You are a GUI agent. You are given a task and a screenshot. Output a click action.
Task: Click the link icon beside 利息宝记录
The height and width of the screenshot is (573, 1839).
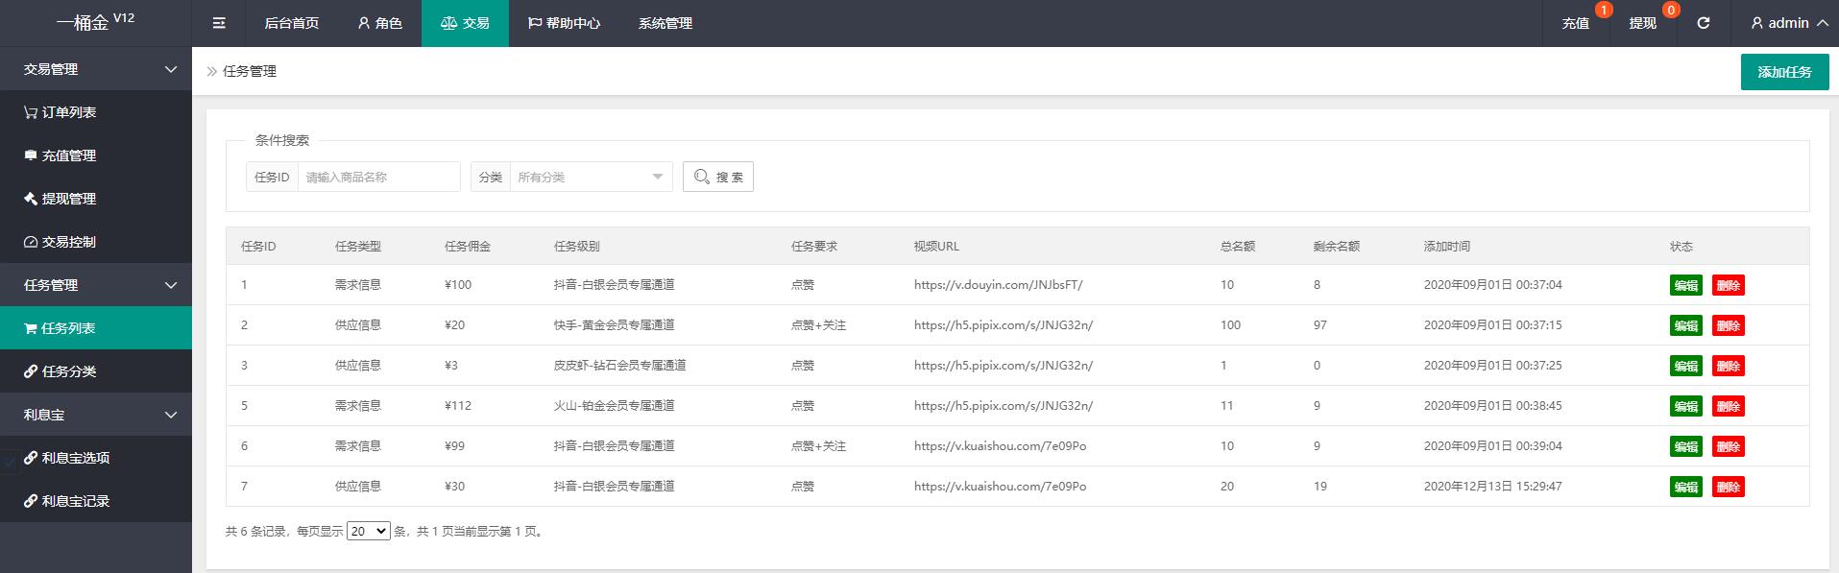tap(31, 501)
